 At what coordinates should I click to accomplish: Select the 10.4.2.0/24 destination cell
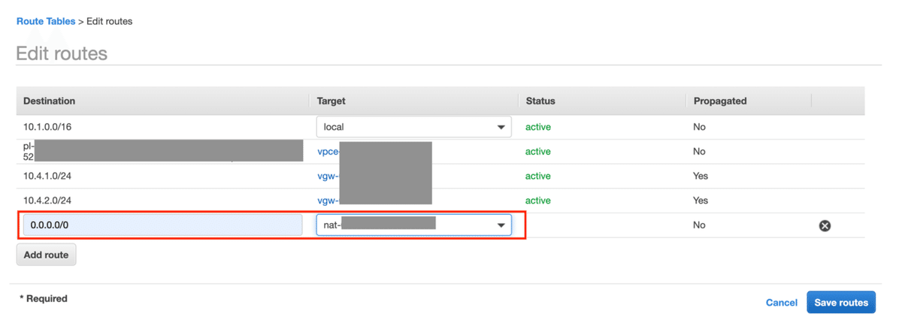(47, 201)
